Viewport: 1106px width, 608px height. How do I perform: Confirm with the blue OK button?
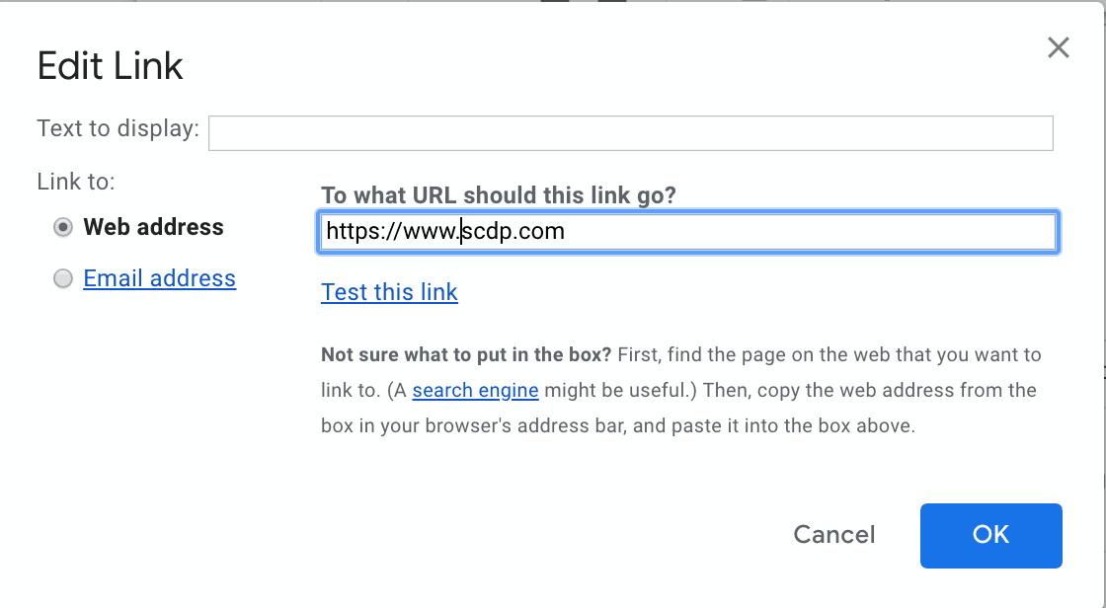click(990, 535)
